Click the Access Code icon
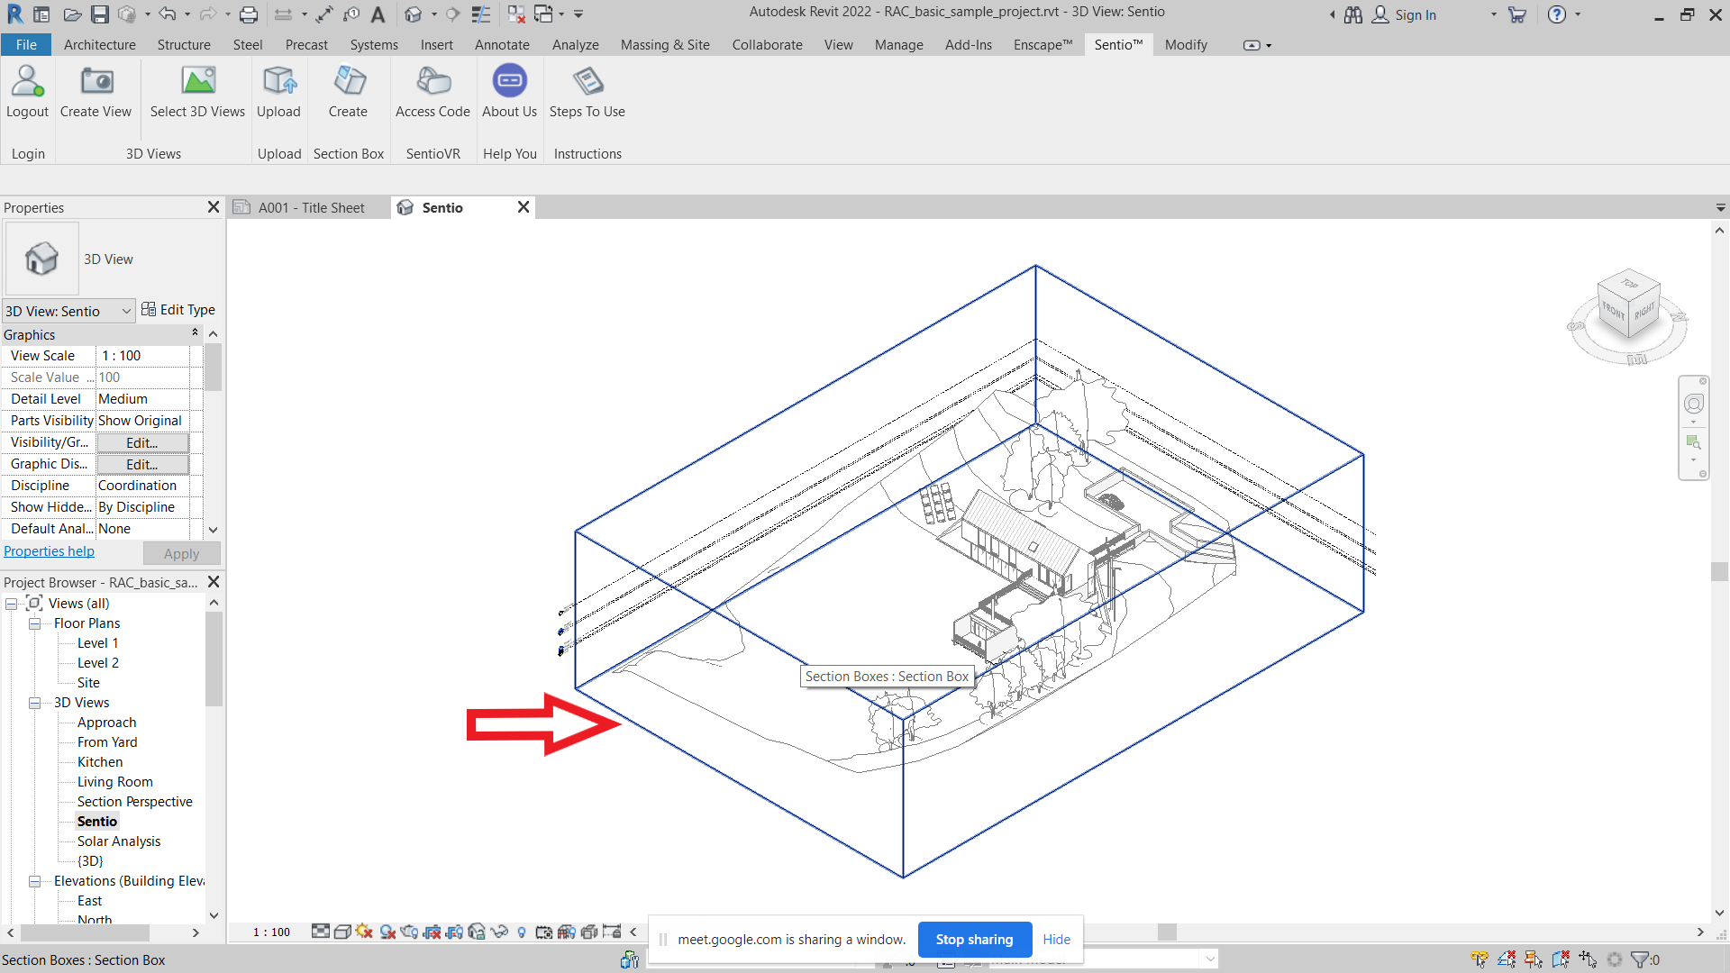The width and height of the screenshot is (1730, 973). 432,82
